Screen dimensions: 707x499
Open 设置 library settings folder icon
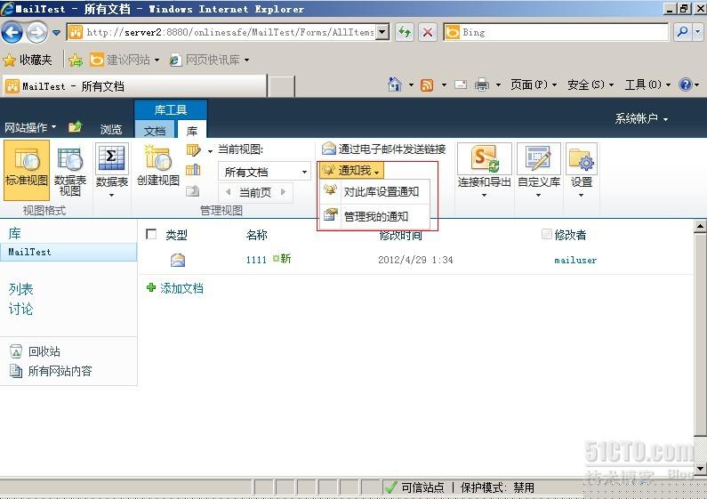click(582, 170)
